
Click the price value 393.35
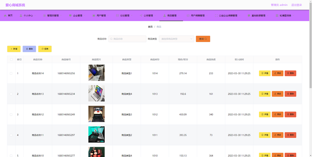183,135
